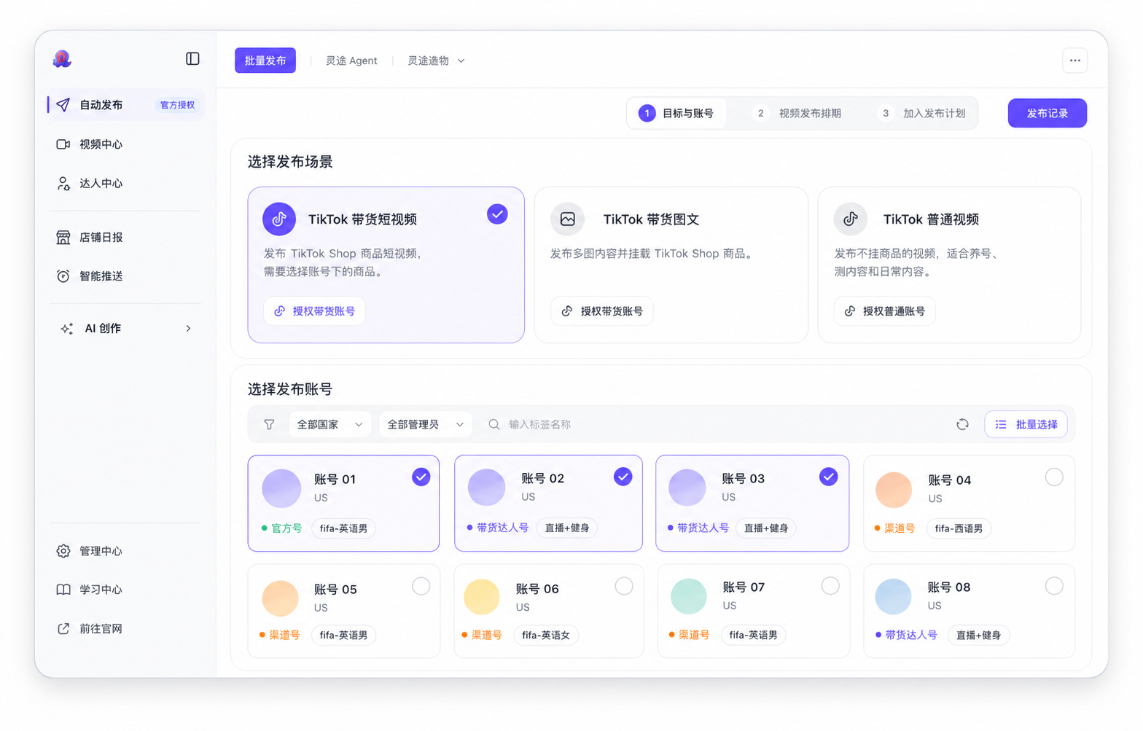
Task: Click the TikTok 带货图文 image icon
Action: click(567, 219)
